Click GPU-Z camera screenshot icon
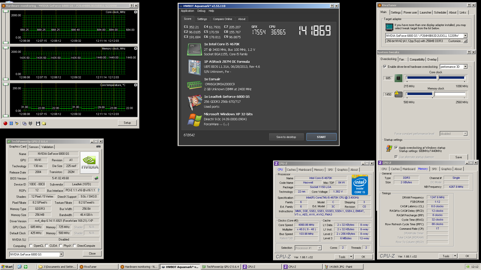This screenshot has width=481, height=270. coord(98,146)
